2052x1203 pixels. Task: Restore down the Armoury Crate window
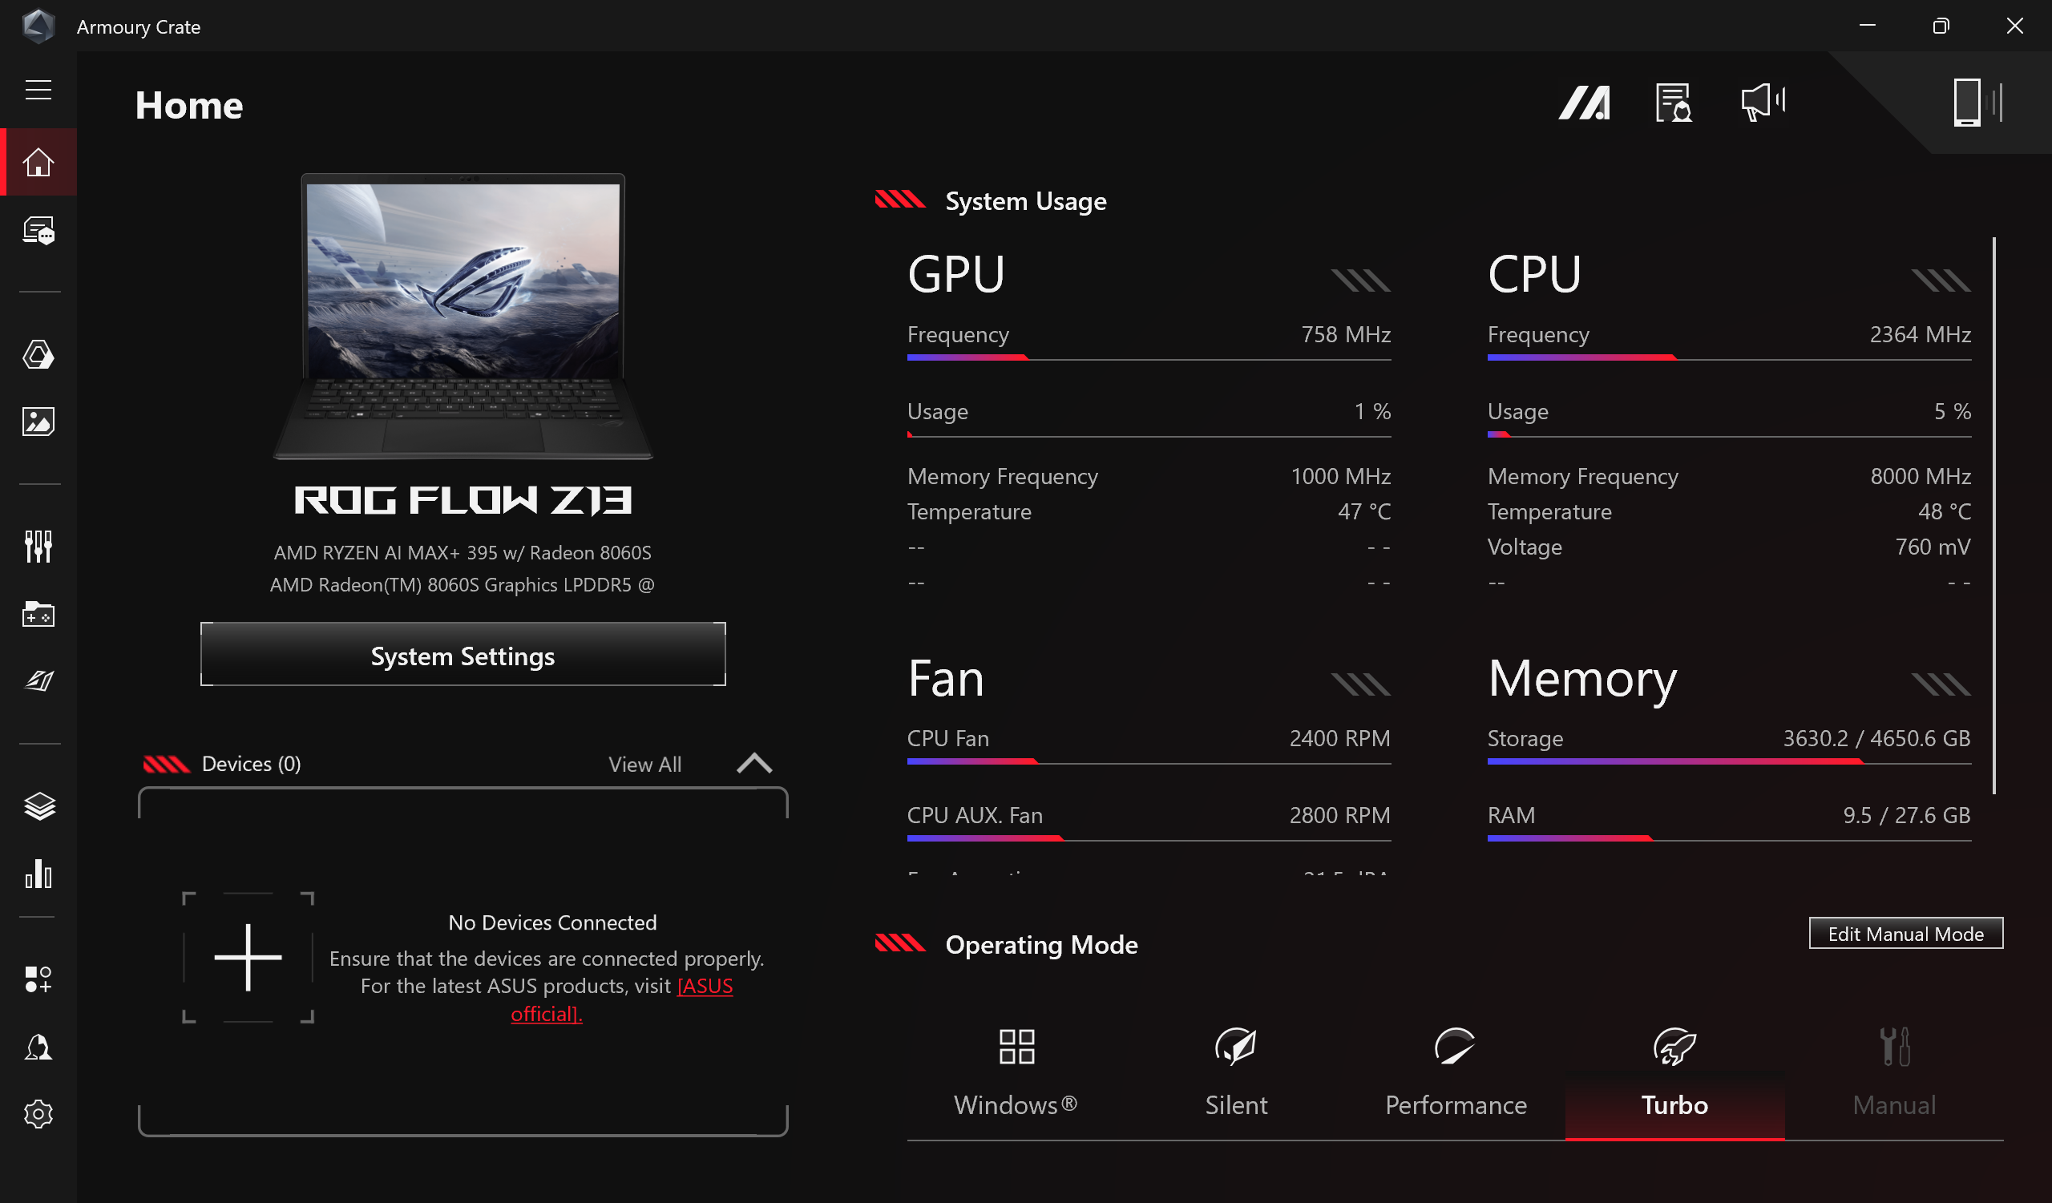1941,26
